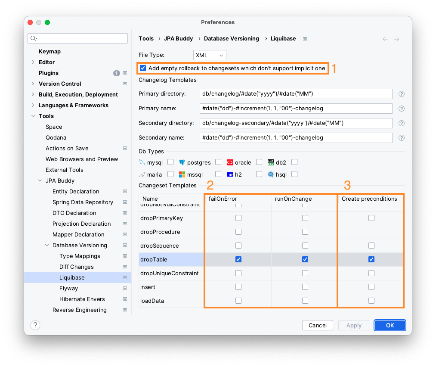Viewport: 436px width, 367px height.
Task: Open External Tools settings
Action: pyautogui.click(x=65, y=170)
